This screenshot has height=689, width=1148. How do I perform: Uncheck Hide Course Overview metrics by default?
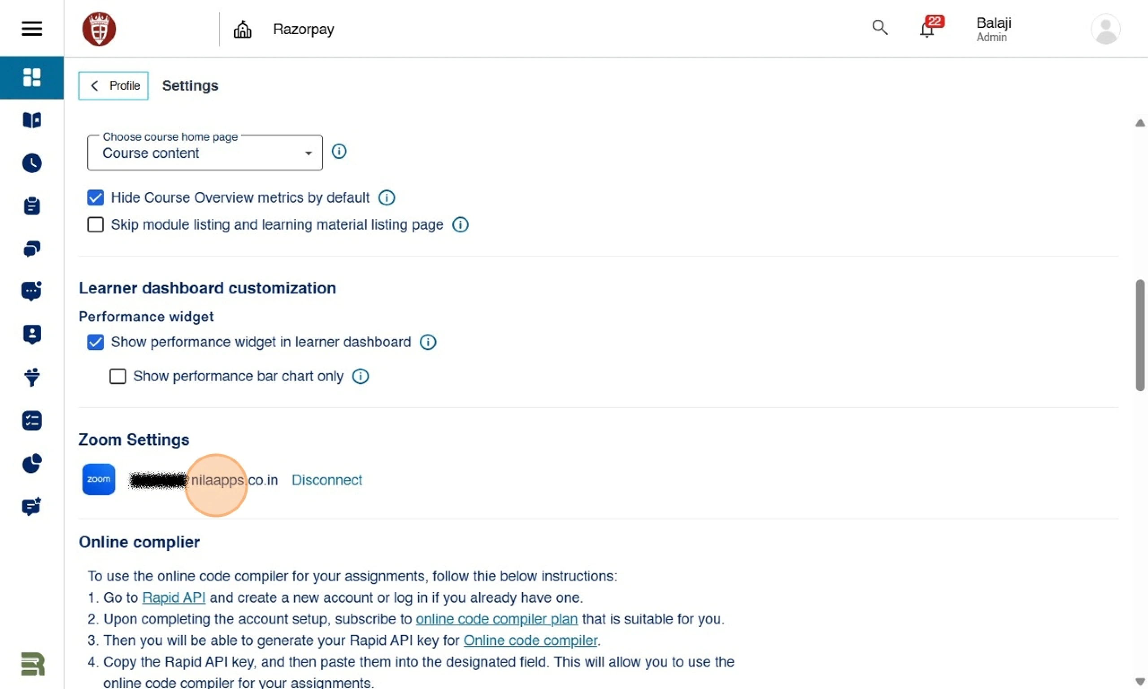pos(95,198)
